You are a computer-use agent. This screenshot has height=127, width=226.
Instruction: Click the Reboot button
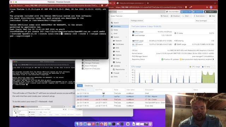point(165,16)
